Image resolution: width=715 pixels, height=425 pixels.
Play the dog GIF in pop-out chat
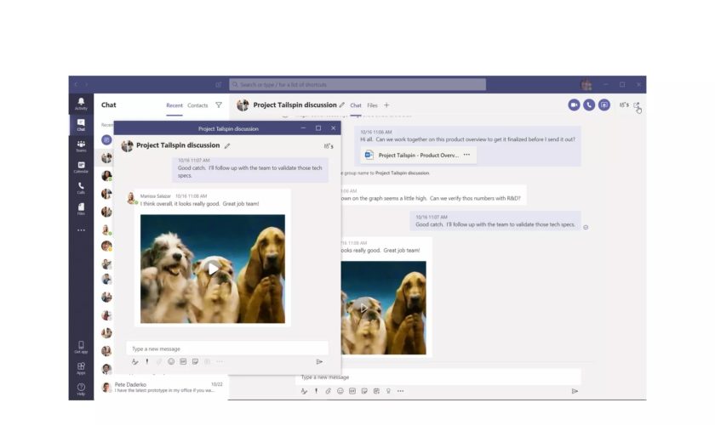click(x=213, y=269)
